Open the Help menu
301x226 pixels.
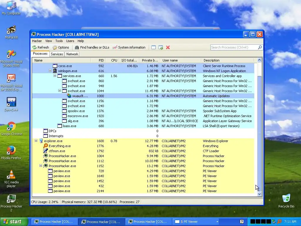[x=81, y=41]
